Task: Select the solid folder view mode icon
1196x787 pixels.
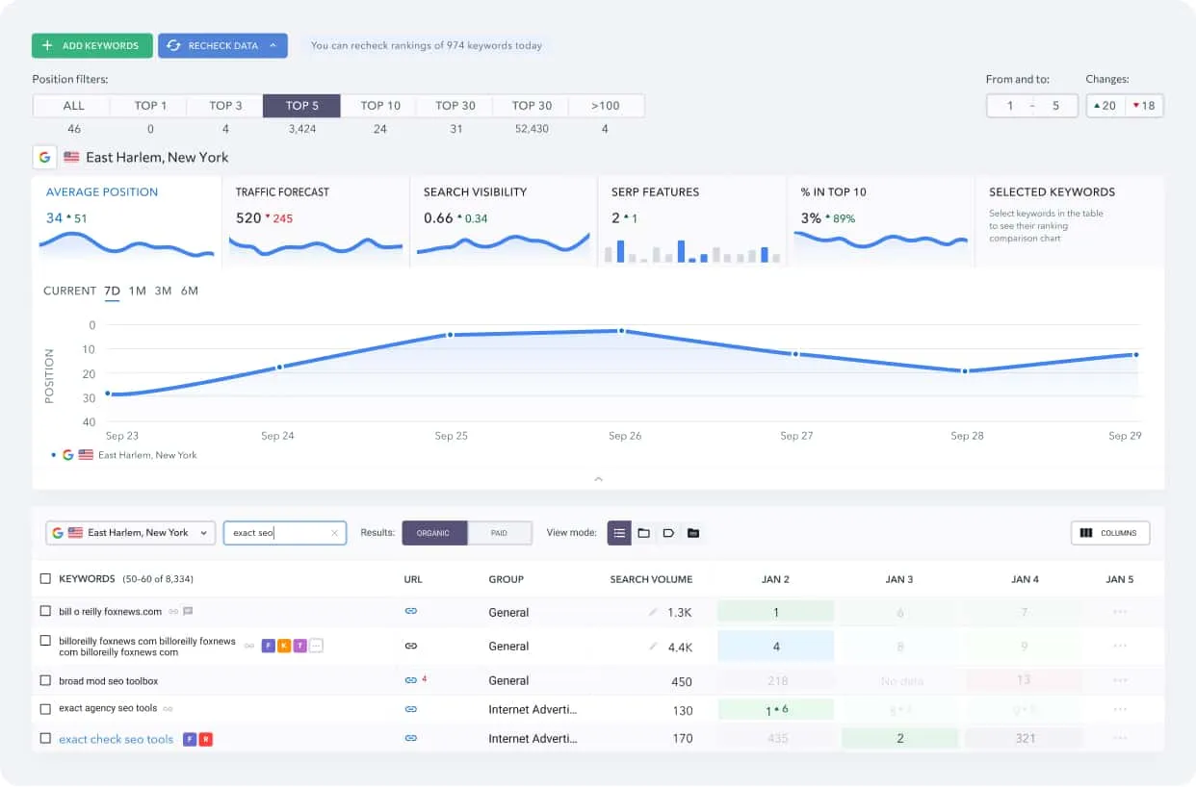Action: point(693,533)
